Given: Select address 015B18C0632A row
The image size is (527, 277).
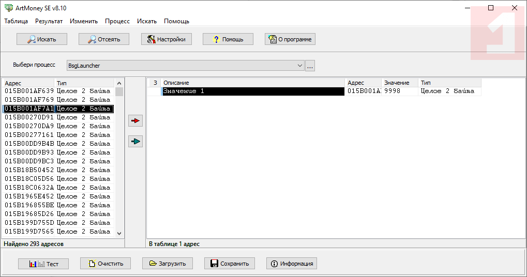Looking at the screenshot, I should click(58, 188).
